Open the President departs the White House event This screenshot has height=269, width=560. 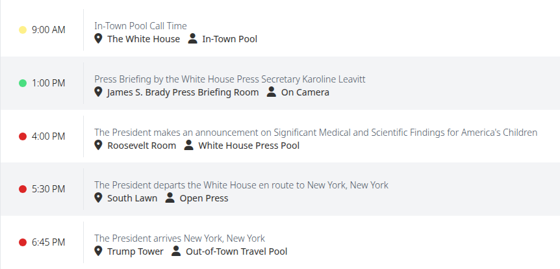point(241,185)
